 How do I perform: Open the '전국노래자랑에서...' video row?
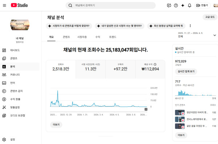[x=195, y=119]
